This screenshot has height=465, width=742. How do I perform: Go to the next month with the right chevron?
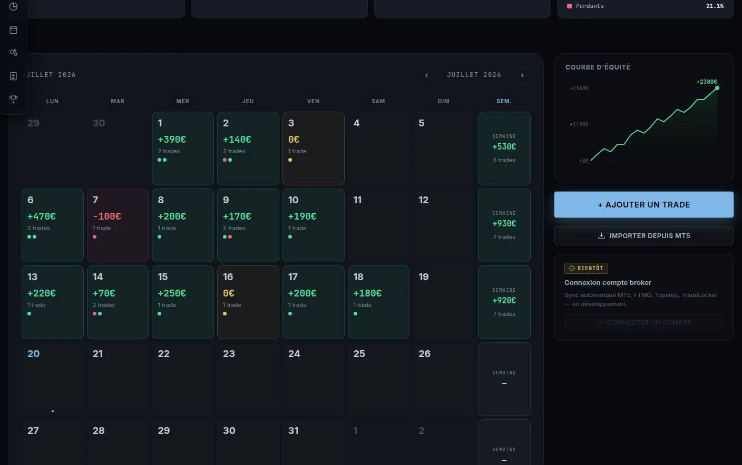click(x=522, y=75)
